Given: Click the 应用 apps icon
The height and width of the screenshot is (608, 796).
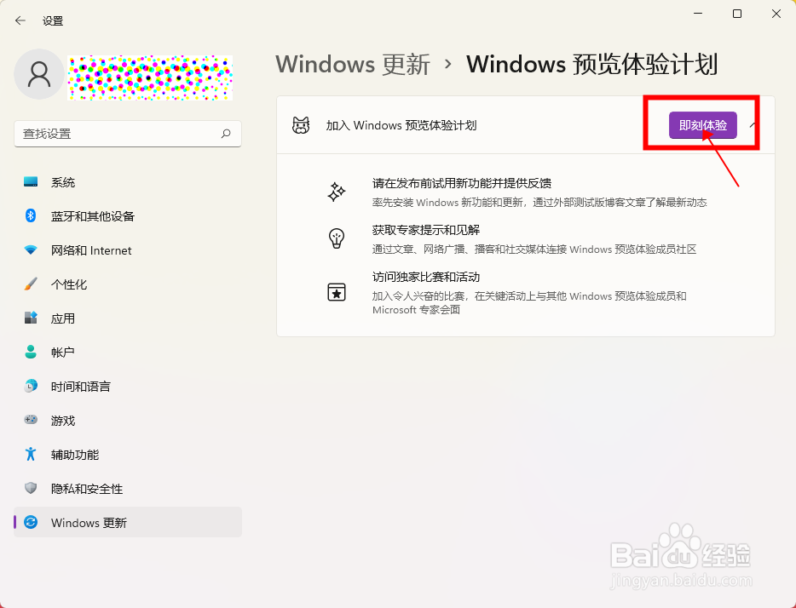Looking at the screenshot, I should [31, 318].
